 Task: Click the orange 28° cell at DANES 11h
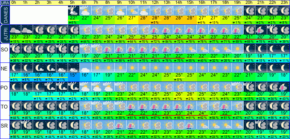point(144,18)
